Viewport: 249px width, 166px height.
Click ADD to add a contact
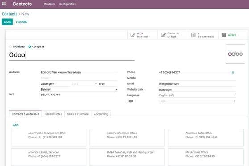tap(16, 125)
